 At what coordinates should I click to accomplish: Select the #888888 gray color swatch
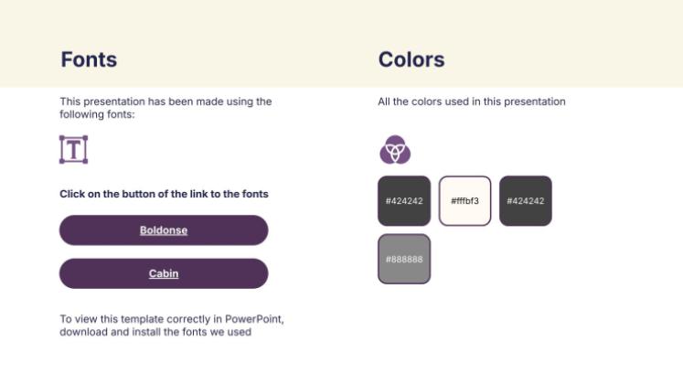(x=404, y=260)
